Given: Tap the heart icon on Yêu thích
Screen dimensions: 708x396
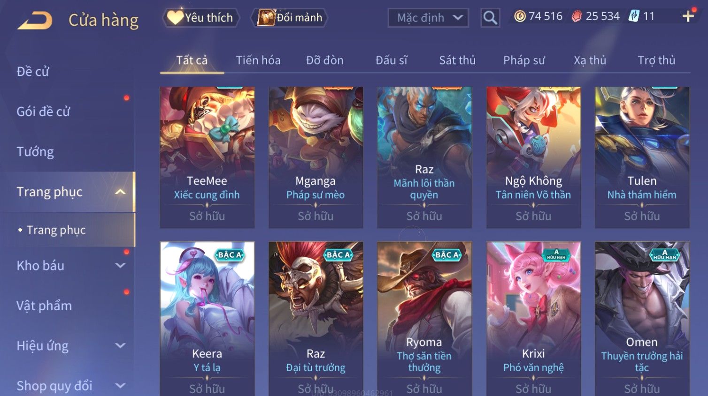Looking at the screenshot, I should pos(175,17).
